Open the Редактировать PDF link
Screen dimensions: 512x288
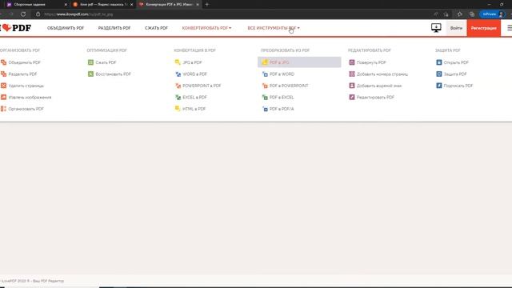click(x=375, y=98)
